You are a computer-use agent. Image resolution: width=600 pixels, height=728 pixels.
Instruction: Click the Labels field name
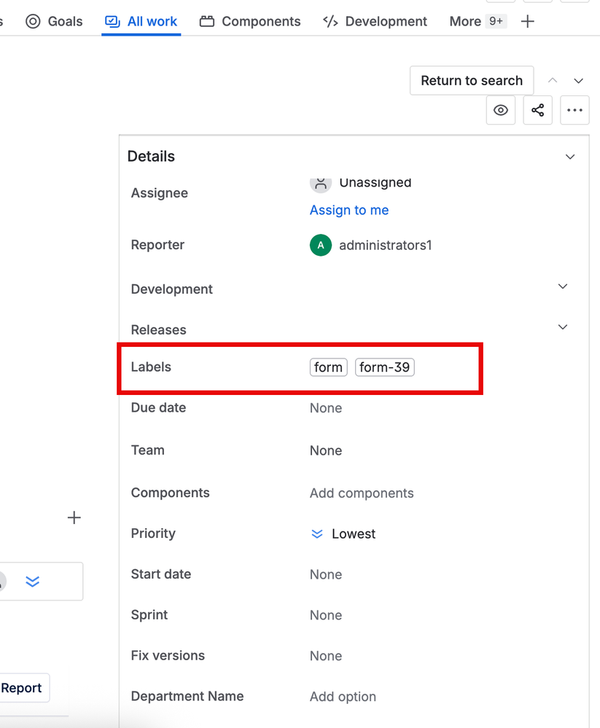click(151, 367)
